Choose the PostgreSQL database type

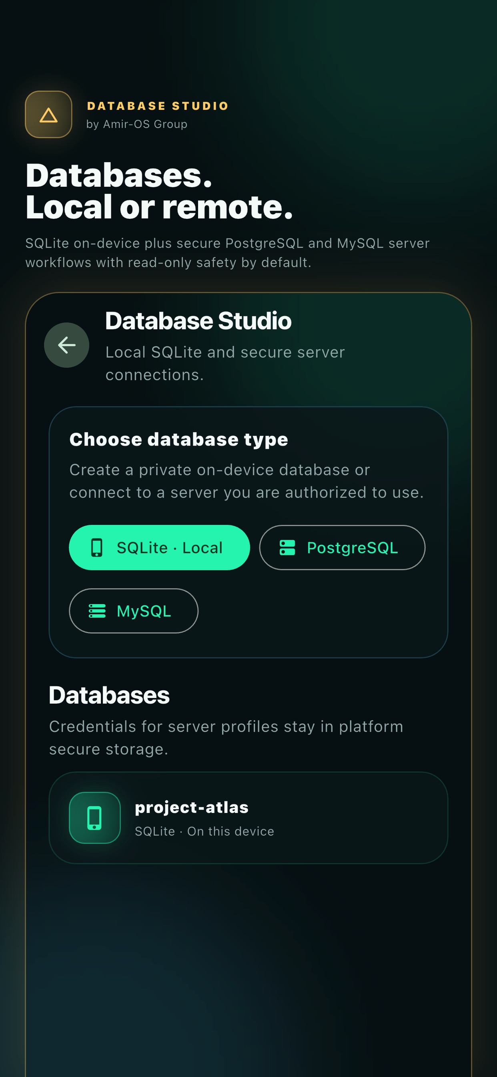[x=342, y=547]
